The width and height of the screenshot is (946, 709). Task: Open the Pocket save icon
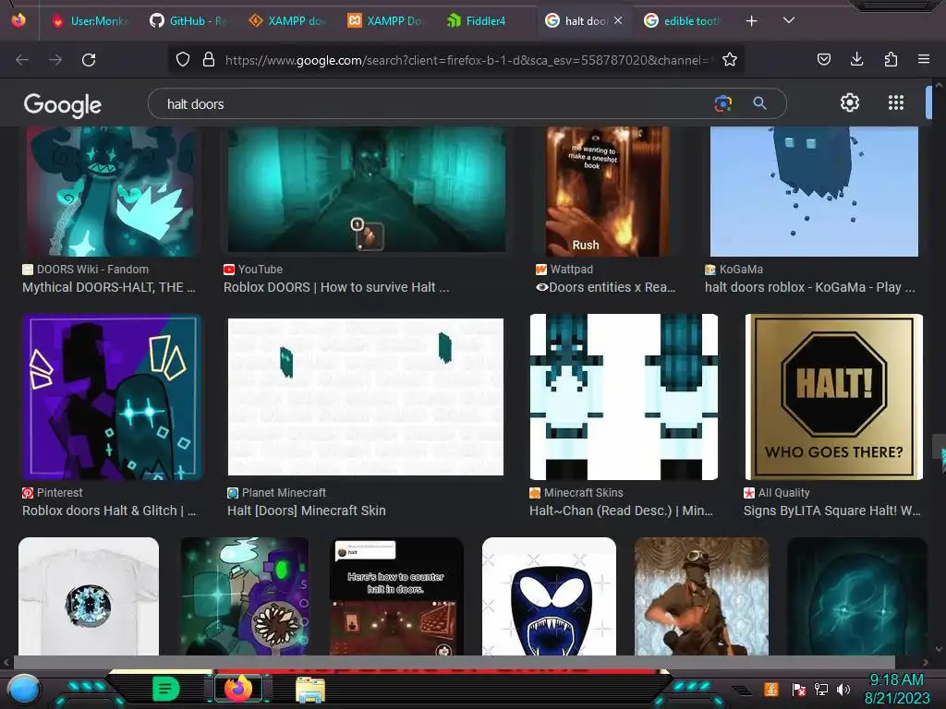click(823, 59)
